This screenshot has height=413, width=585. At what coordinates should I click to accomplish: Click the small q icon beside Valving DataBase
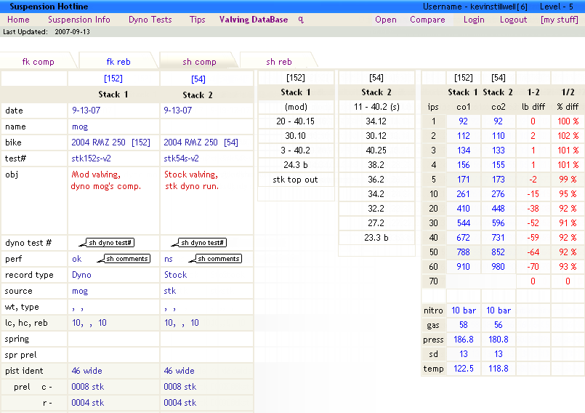coord(301,20)
